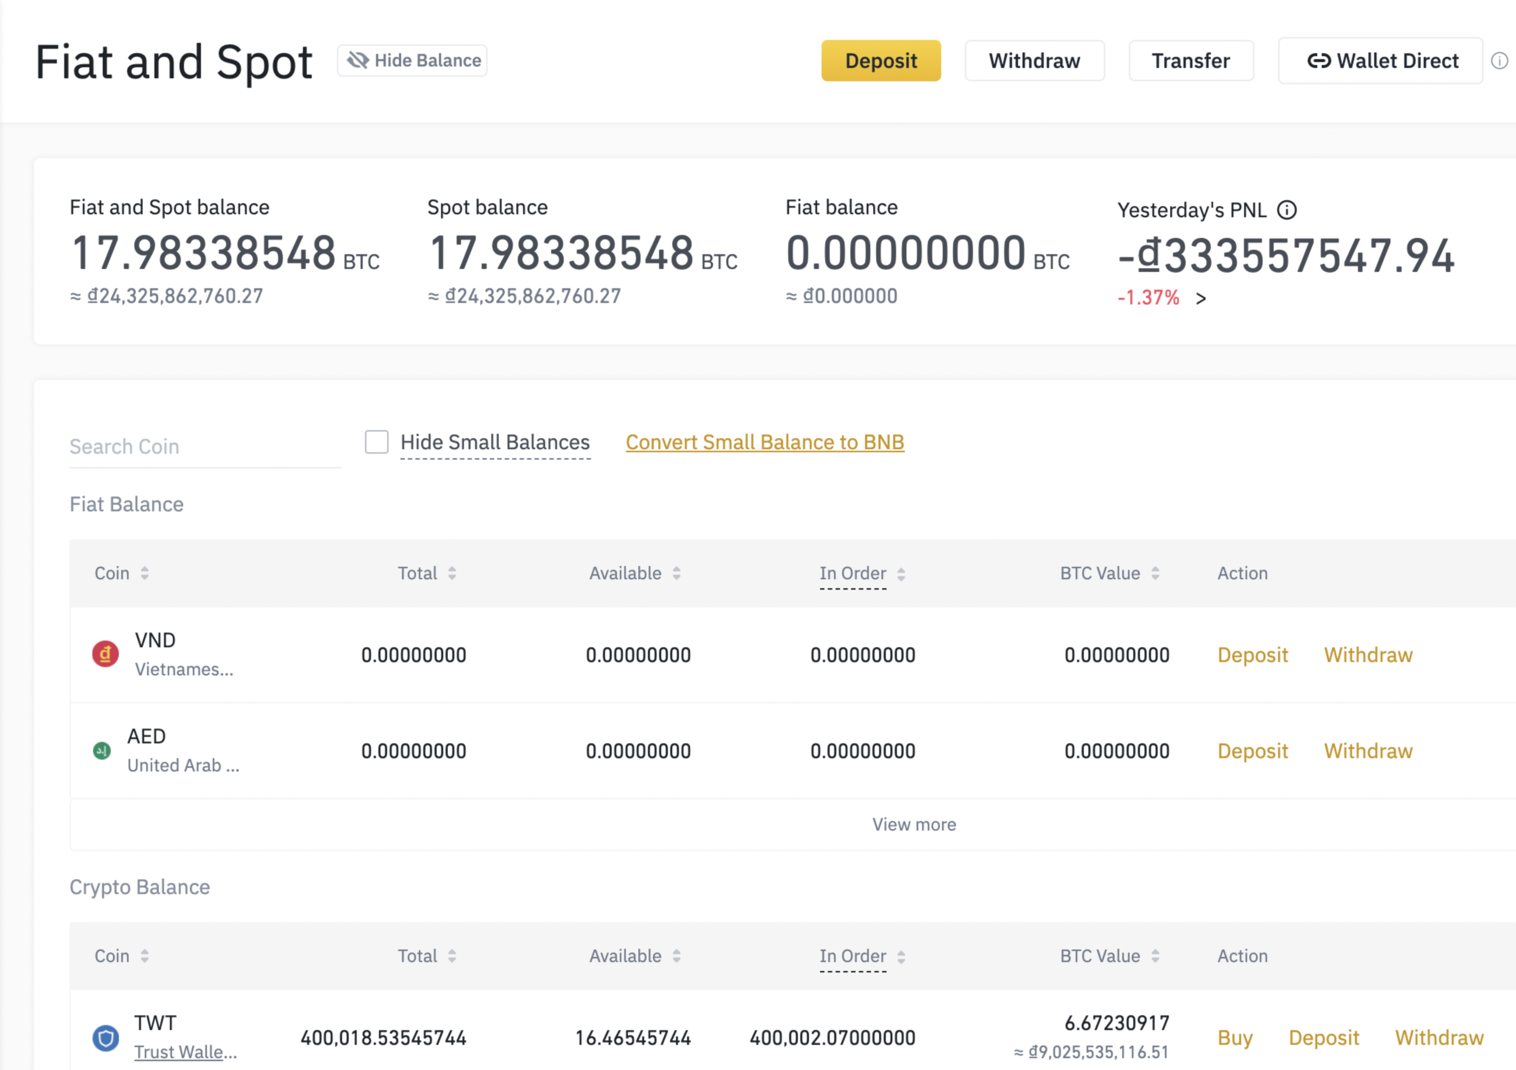Toggle Hide Balance for account totals

pyautogui.click(x=411, y=60)
